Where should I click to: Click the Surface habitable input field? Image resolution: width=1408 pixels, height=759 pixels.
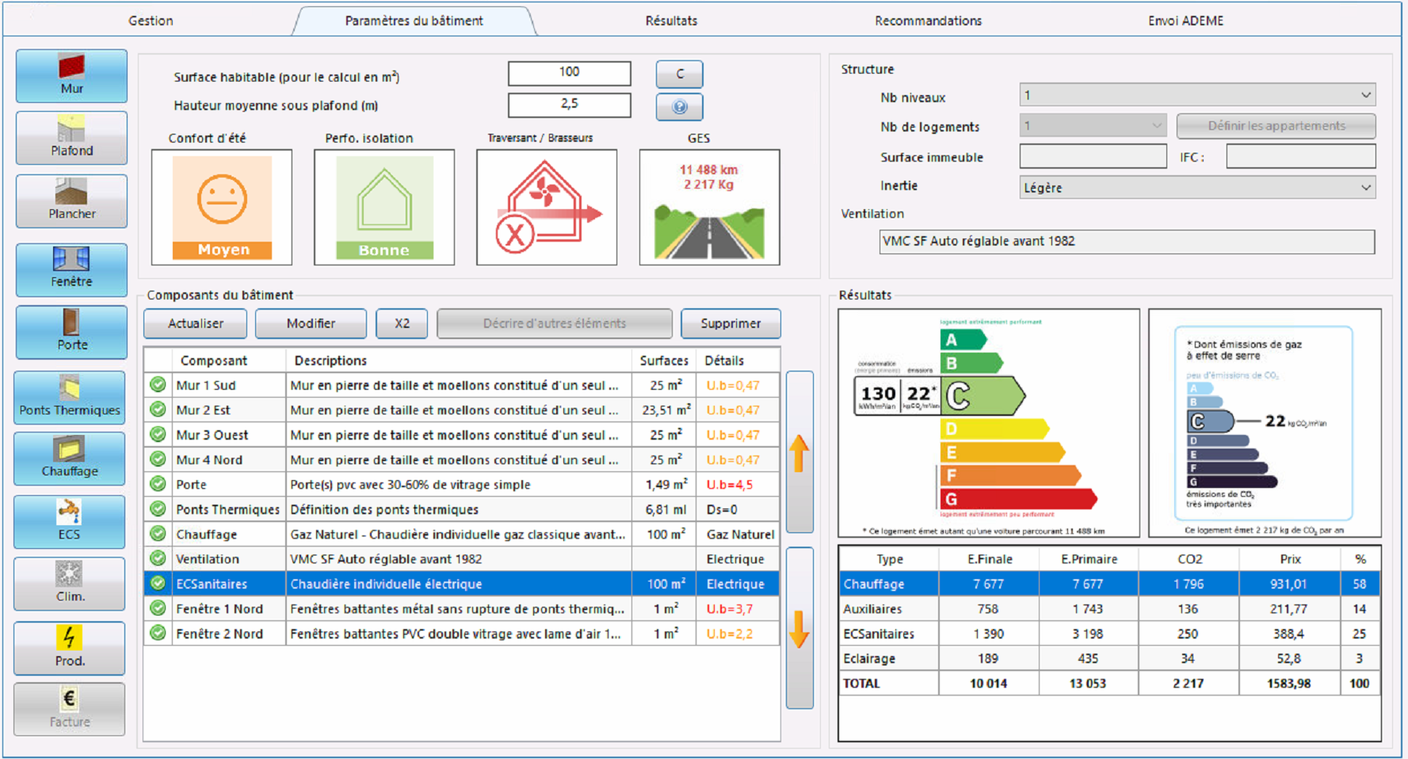point(568,73)
